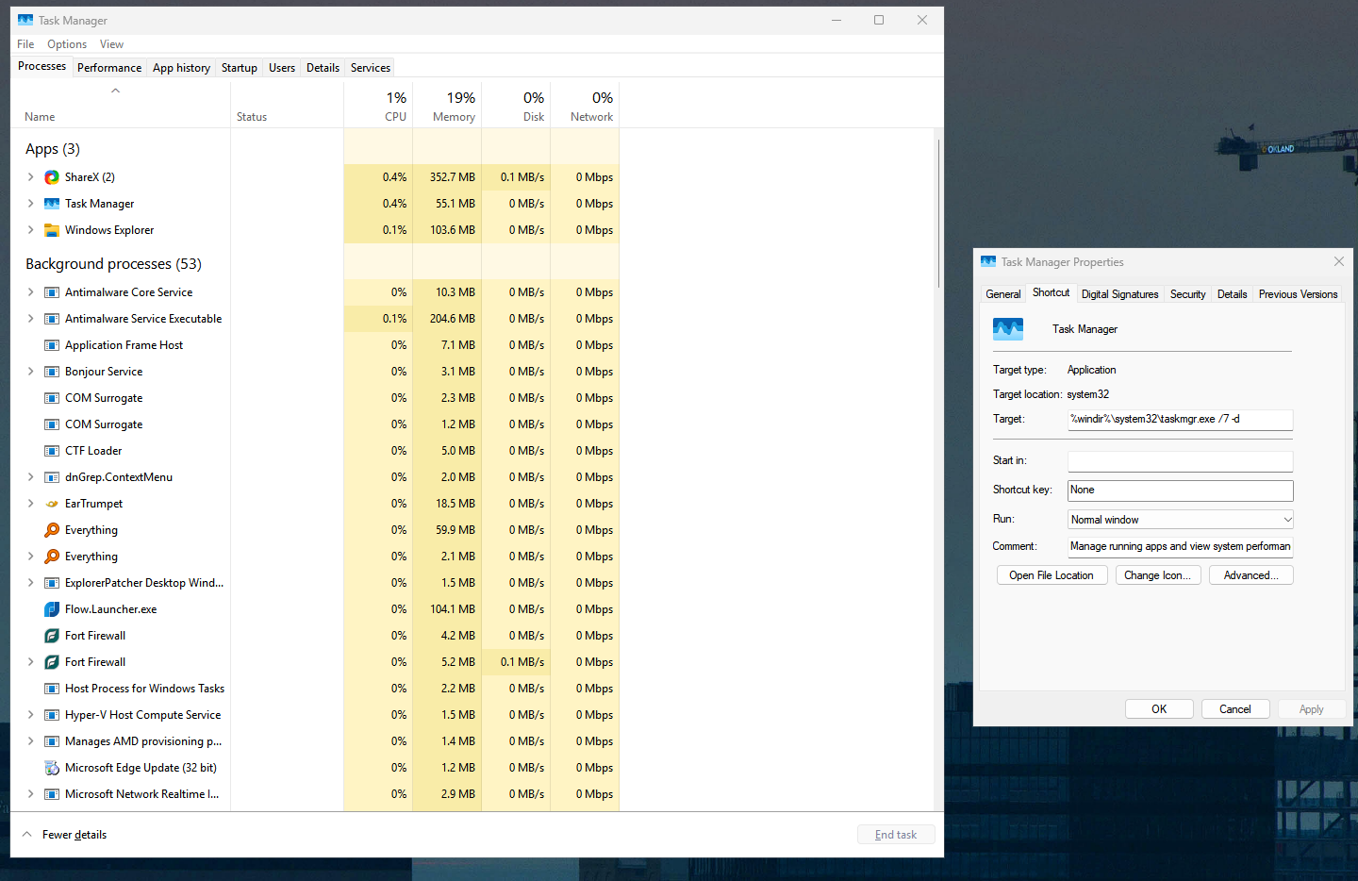
Task: Click the Start in input field
Action: [x=1180, y=461]
